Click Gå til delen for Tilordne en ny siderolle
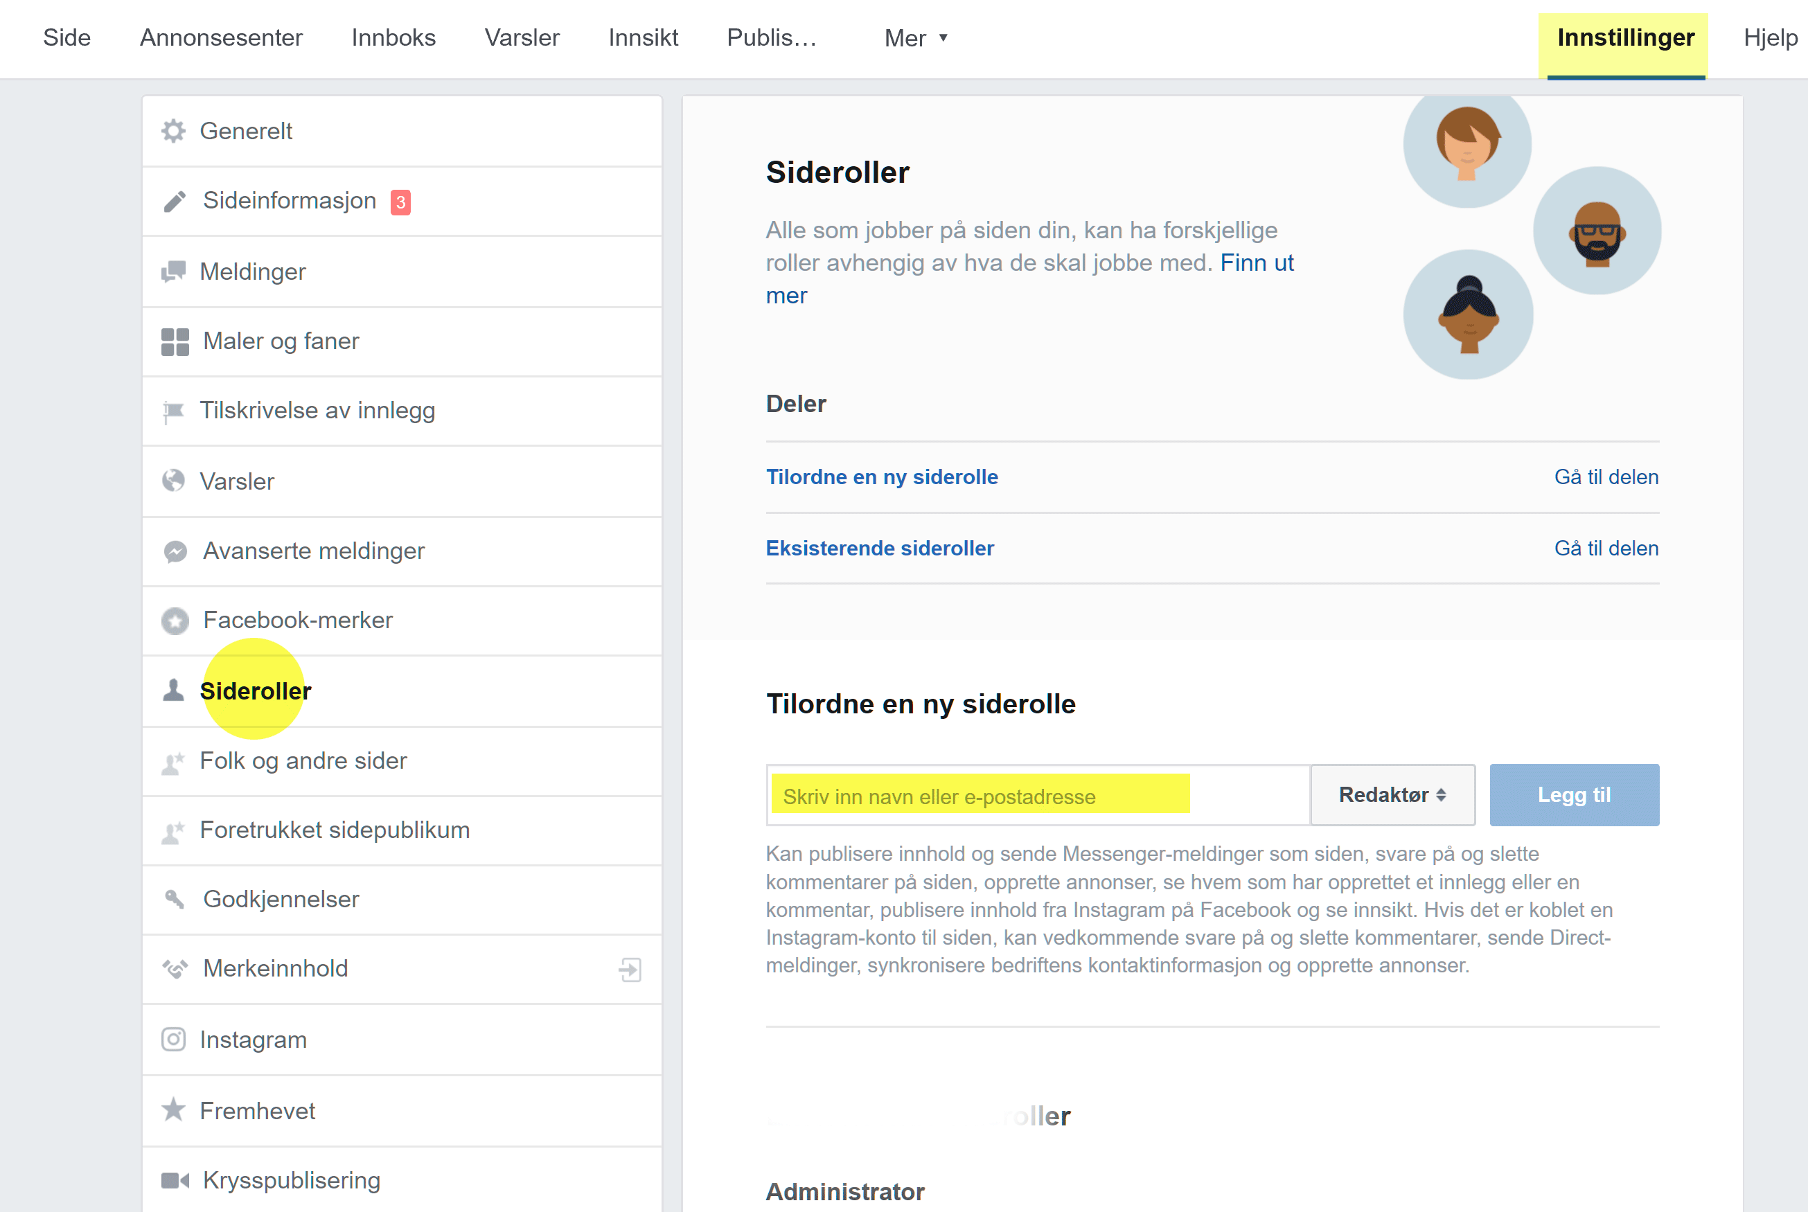Viewport: 1808px width, 1212px height. coord(1606,477)
